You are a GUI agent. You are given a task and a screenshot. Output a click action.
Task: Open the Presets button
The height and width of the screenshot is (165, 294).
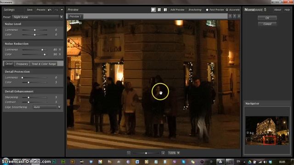tap(41, 10)
